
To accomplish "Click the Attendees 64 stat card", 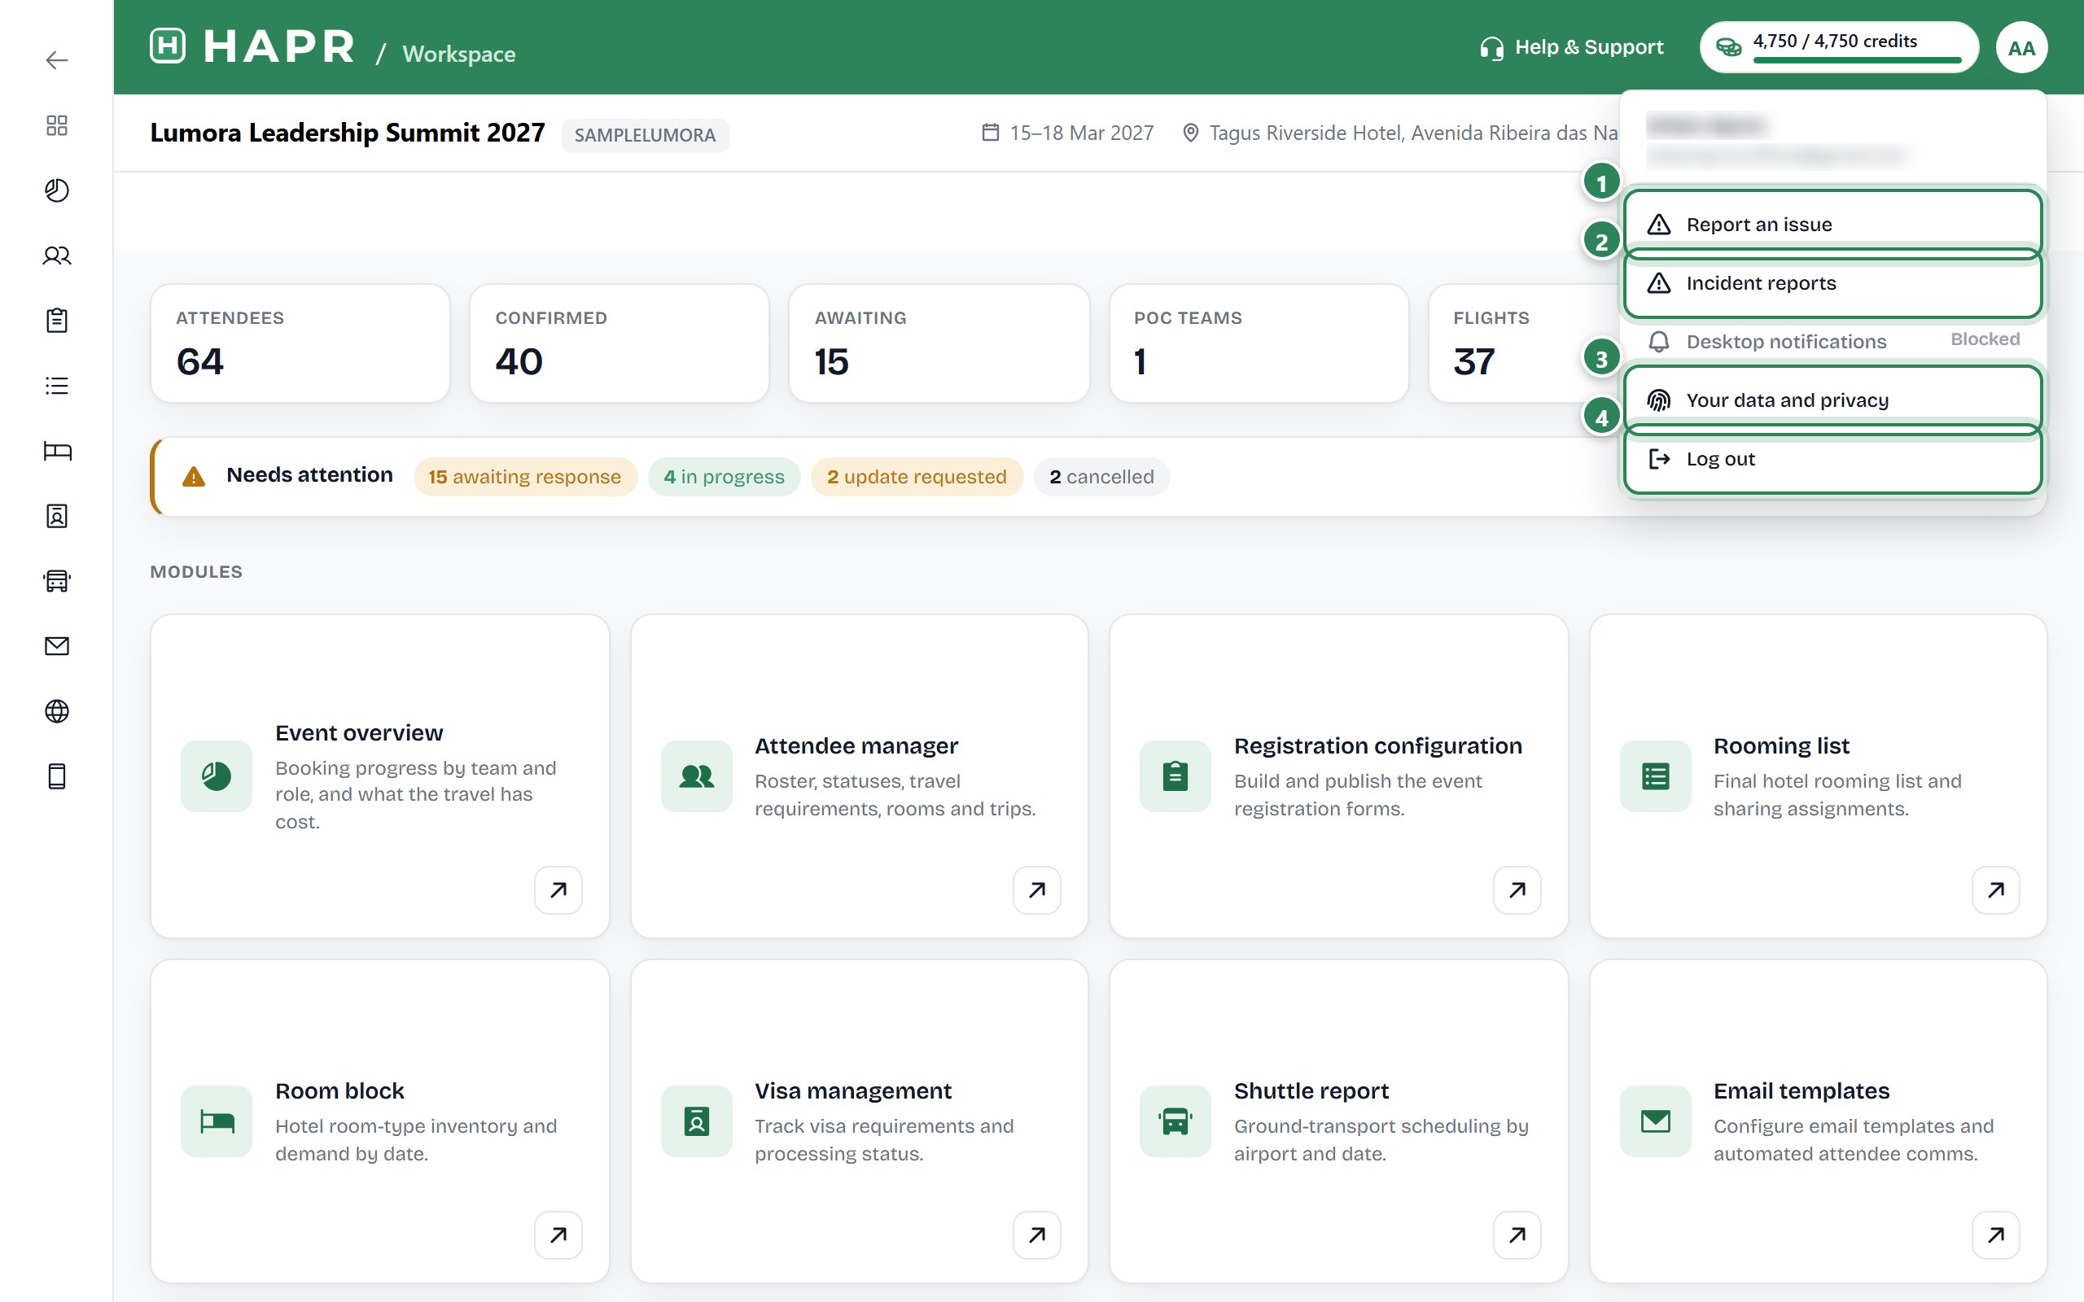I will [300, 343].
